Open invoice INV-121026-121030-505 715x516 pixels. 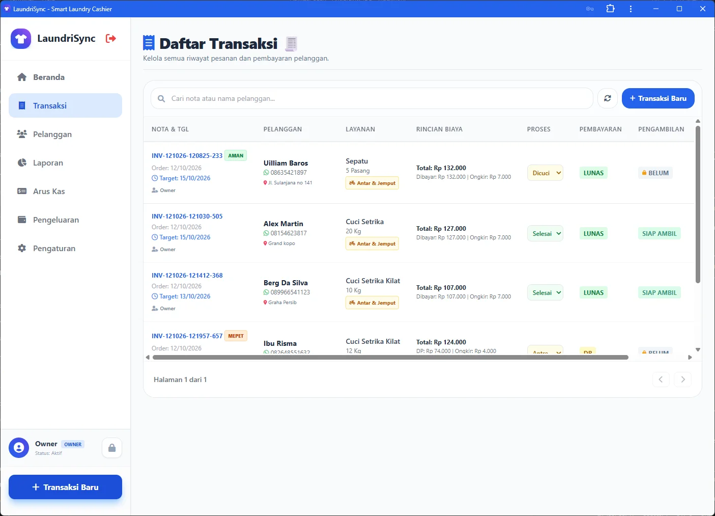187,216
